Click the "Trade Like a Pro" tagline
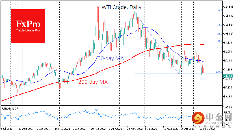This screenshot has width=236, height=132. click(28, 30)
